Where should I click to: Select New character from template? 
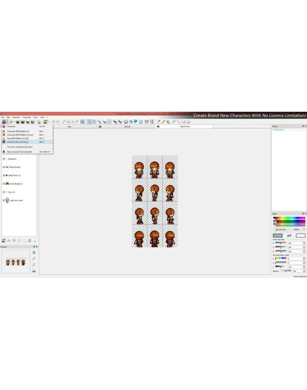click(x=20, y=152)
